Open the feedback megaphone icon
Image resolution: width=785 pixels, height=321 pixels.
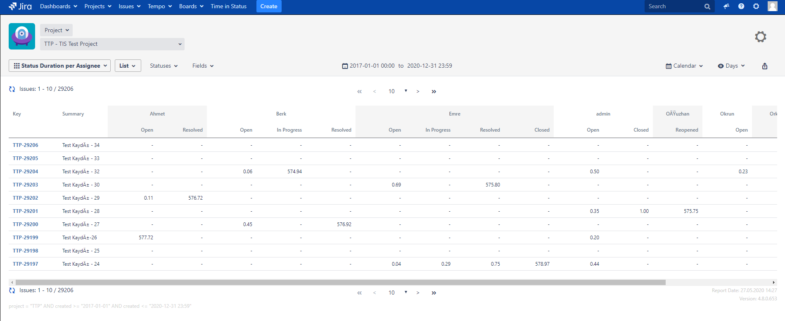(x=726, y=6)
